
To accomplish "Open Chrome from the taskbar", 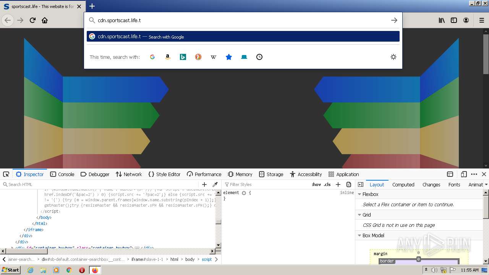I will pos(69,270).
